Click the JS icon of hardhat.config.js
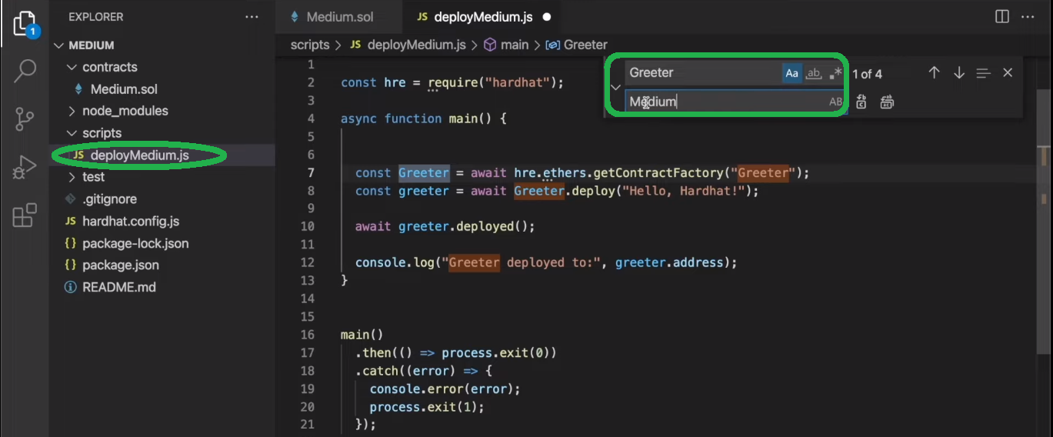The height and width of the screenshot is (437, 1053). (x=70, y=222)
